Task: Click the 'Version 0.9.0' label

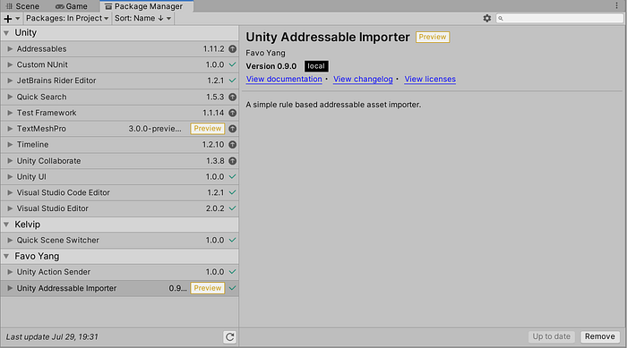Action: 271,66
